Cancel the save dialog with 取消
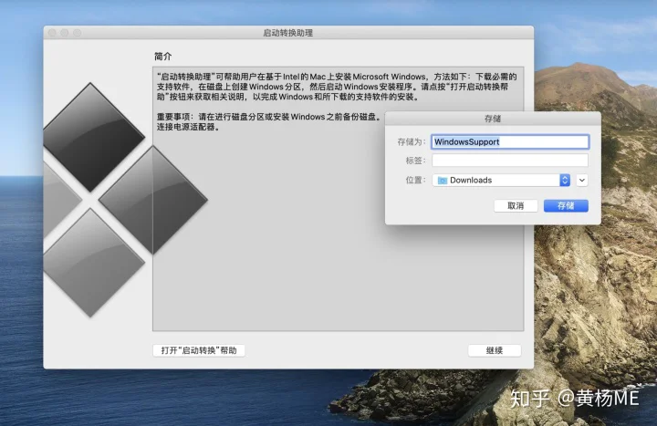 point(516,205)
